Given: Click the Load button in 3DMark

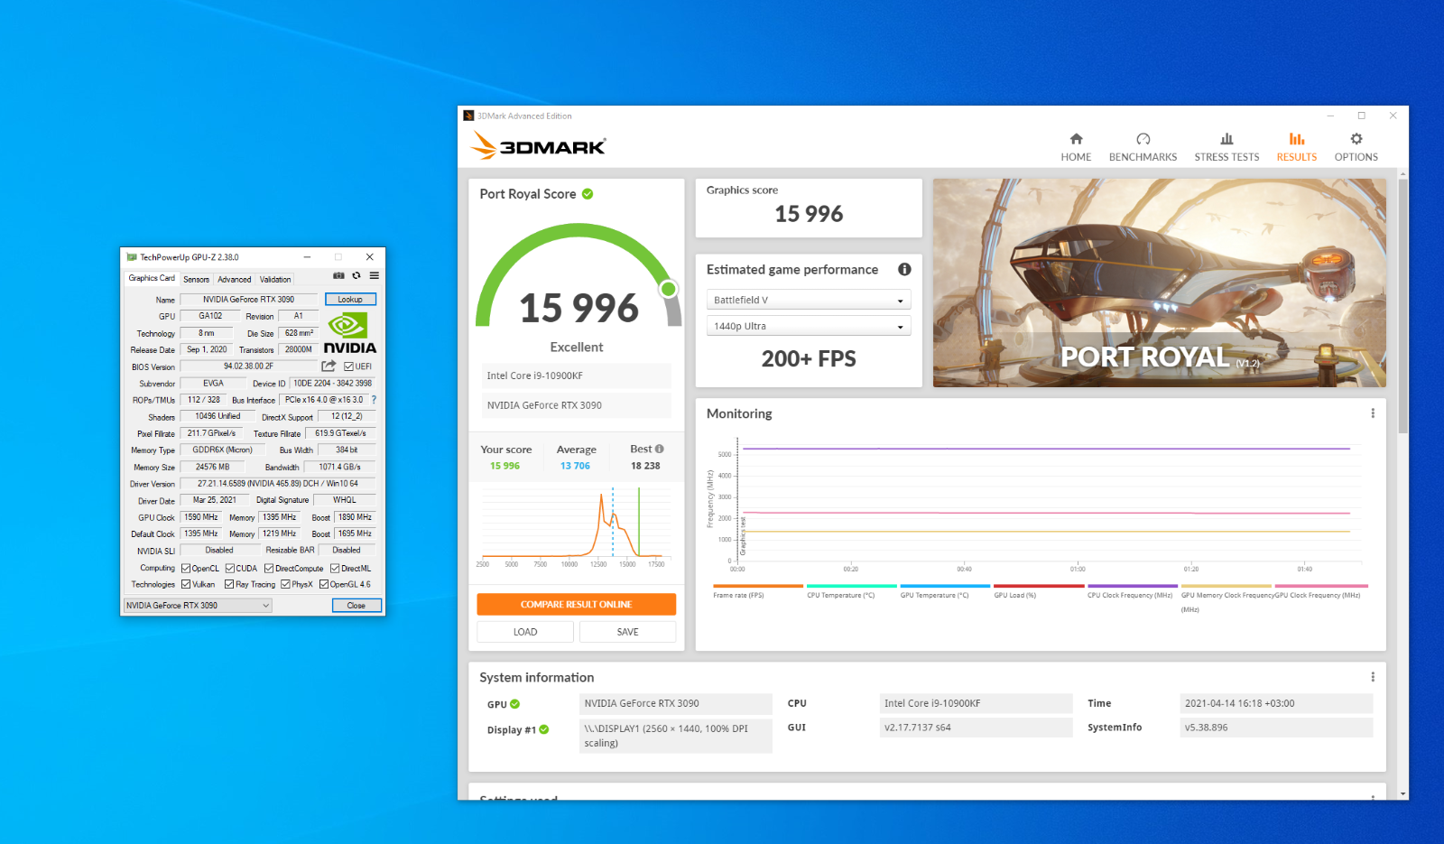Looking at the screenshot, I should [x=525, y=632].
